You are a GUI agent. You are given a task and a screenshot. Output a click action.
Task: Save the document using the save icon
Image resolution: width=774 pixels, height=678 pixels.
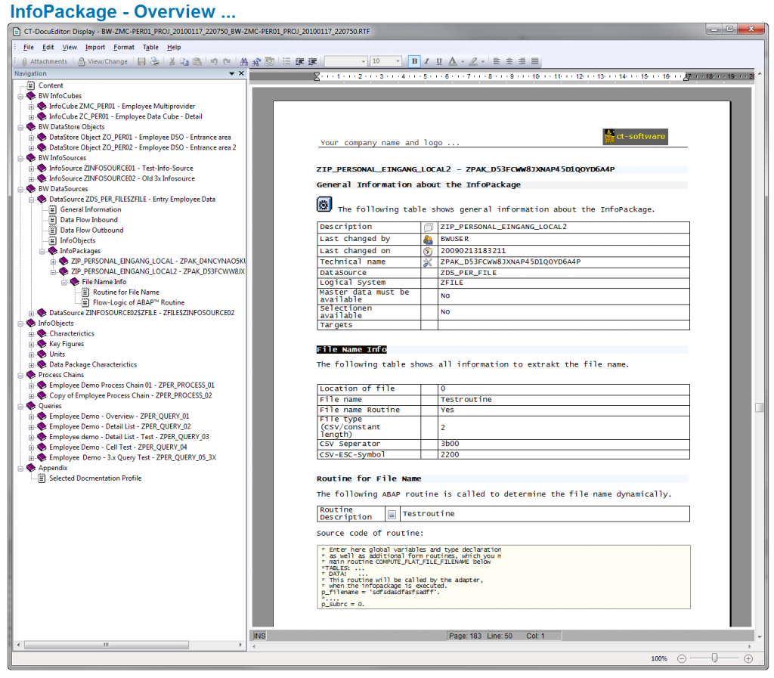click(x=142, y=61)
